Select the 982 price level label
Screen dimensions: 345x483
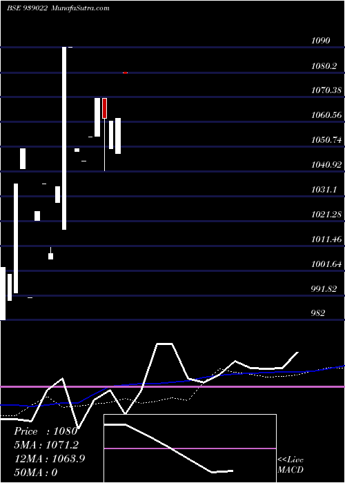(x=318, y=313)
